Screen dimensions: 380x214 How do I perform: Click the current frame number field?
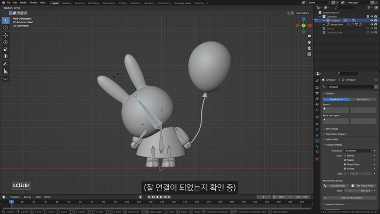[x=264, y=197]
